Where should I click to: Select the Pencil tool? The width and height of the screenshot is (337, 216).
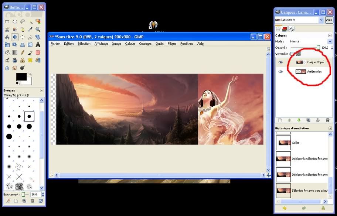pos(23,52)
